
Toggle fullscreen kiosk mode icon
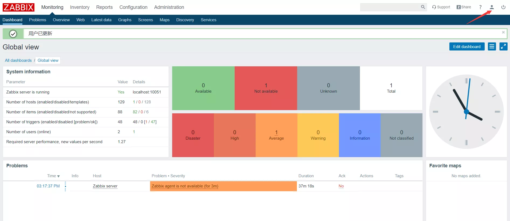pyautogui.click(x=503, y=46)
